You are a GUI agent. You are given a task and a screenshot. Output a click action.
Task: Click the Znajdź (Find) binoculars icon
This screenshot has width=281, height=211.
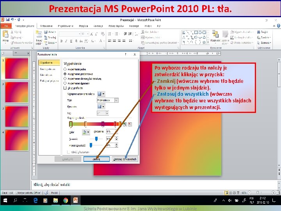point(258,32)
